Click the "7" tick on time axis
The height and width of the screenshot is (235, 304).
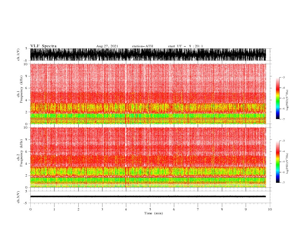tap(198, 209)
